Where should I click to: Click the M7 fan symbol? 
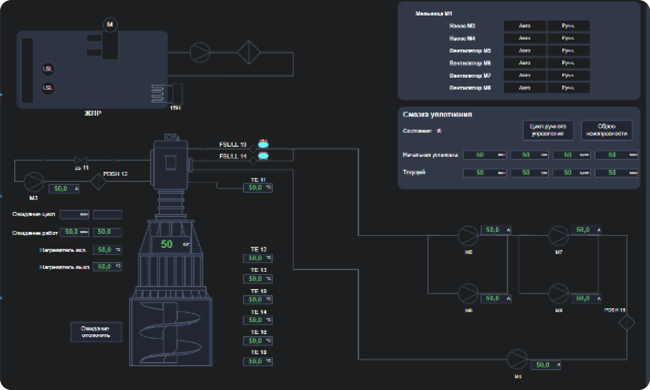coord(559,235)
